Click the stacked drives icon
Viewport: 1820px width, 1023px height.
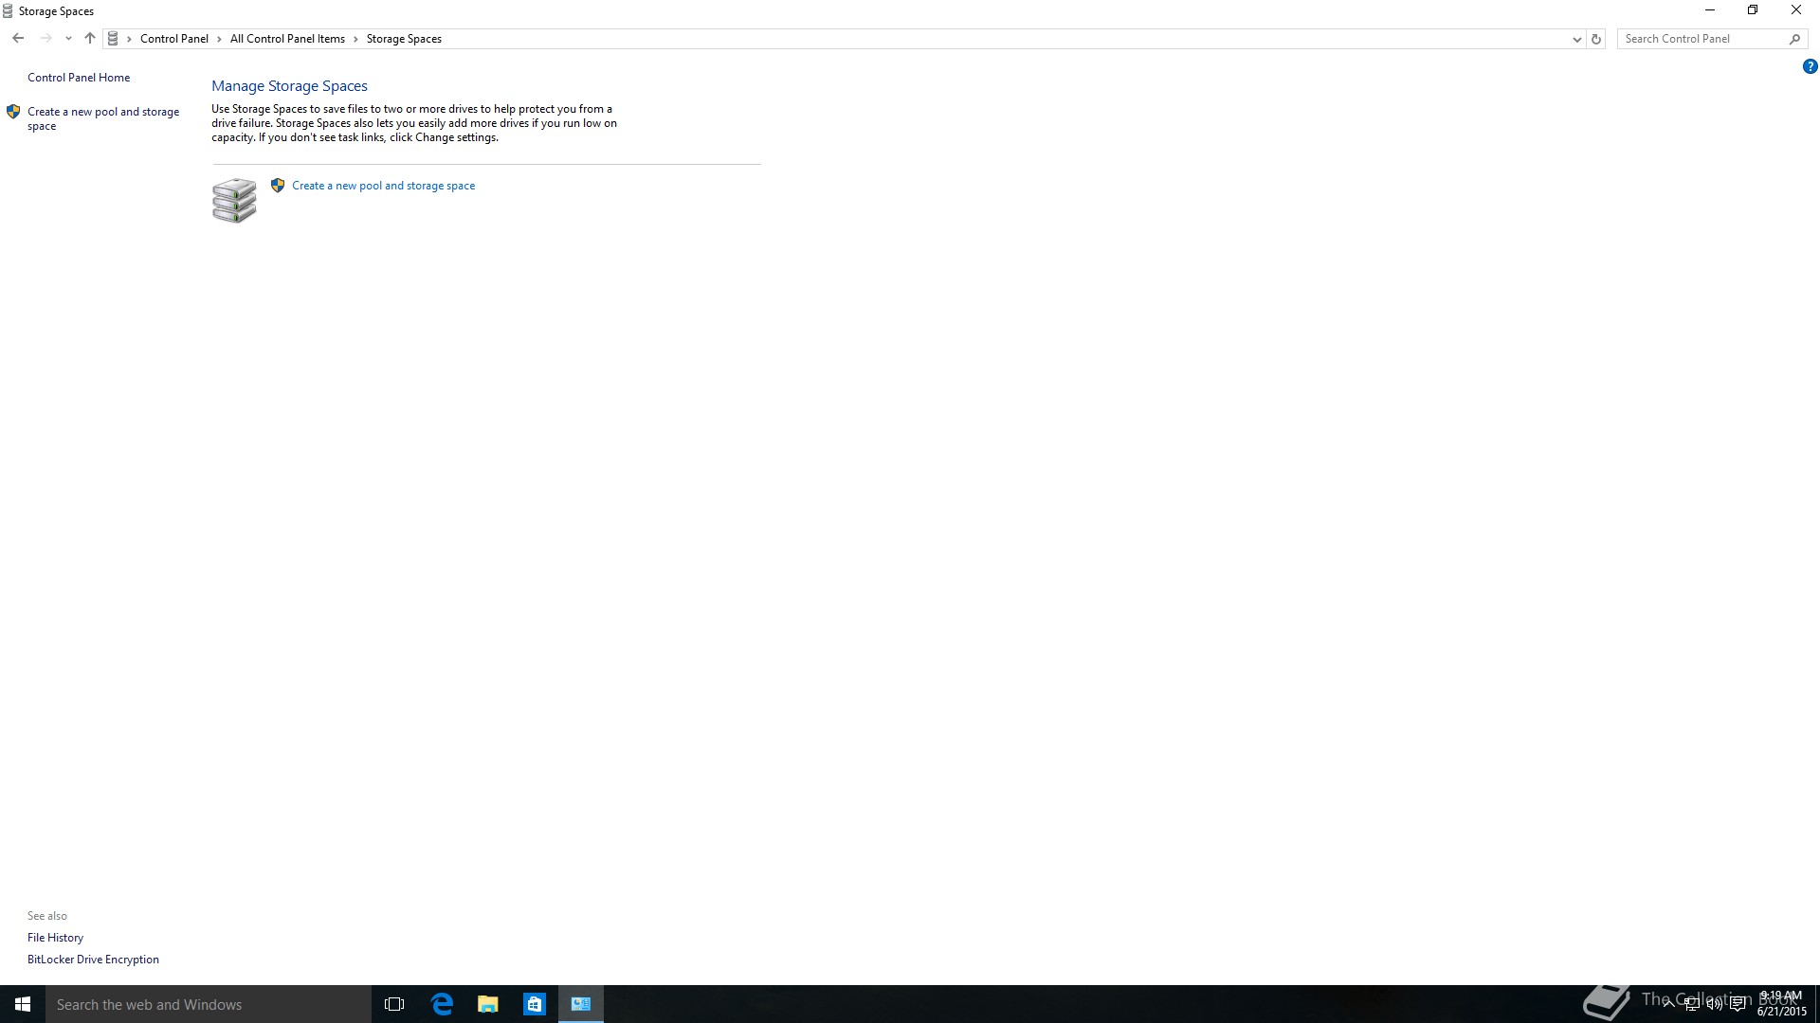point(234,200)
